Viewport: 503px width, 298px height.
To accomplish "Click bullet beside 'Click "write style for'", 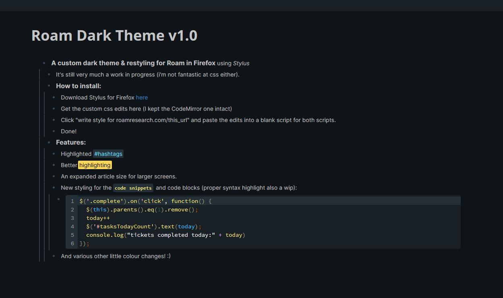I will [x=54, y=120].
